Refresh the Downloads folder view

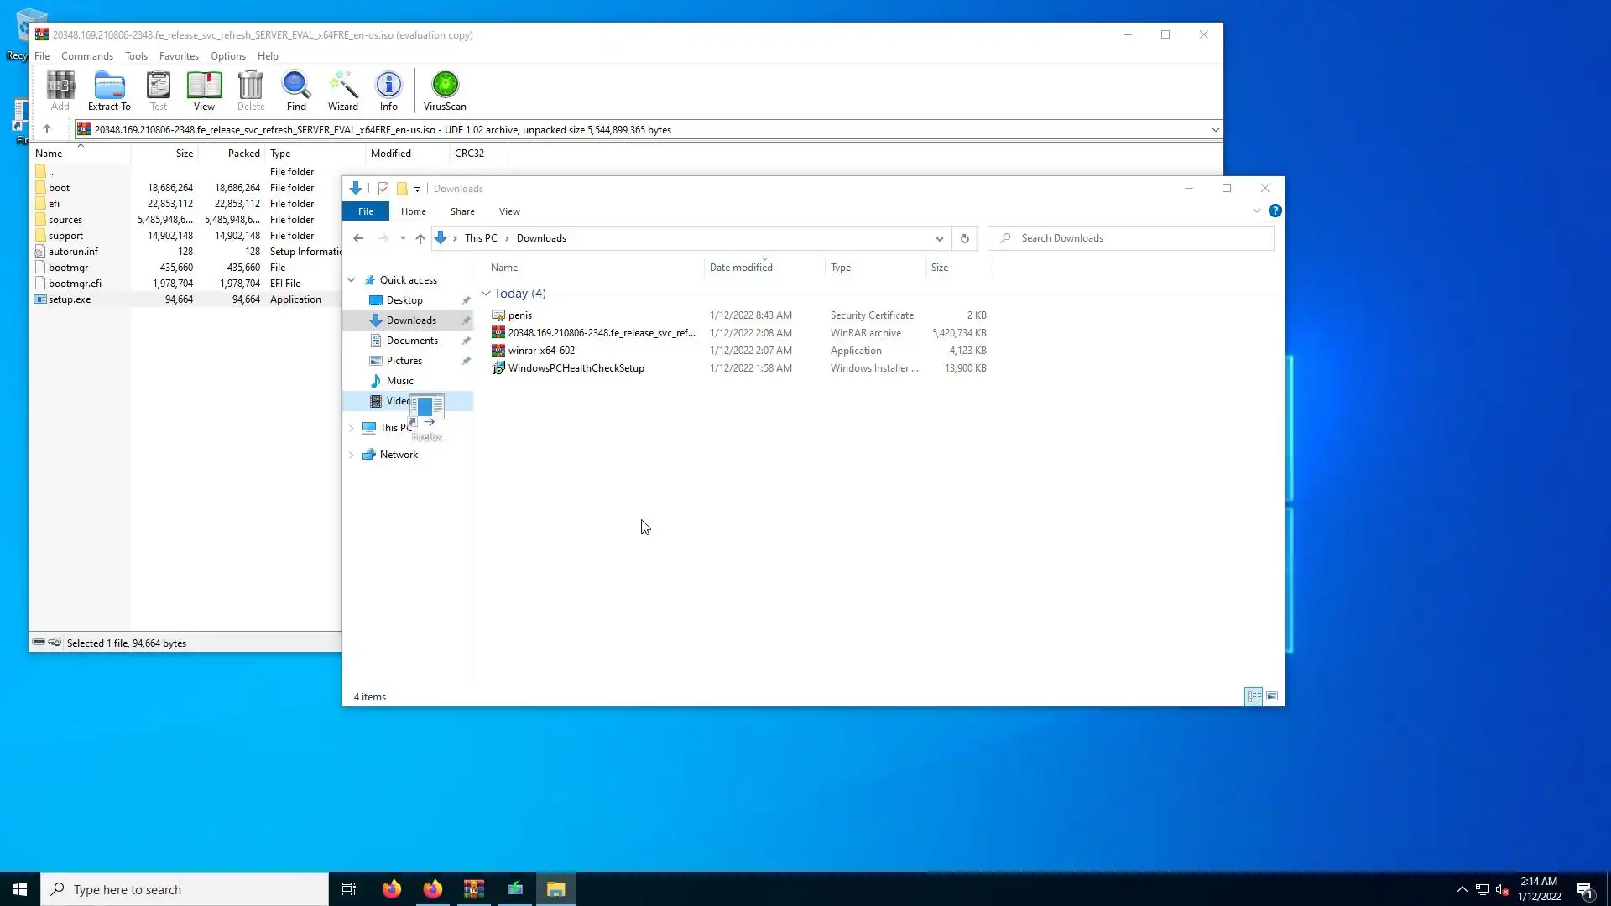tap(965, 238)
